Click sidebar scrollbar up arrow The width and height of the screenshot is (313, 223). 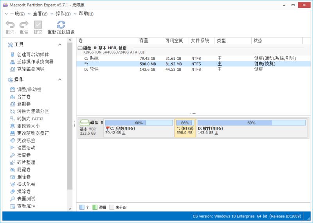click(x=70, y=40)
